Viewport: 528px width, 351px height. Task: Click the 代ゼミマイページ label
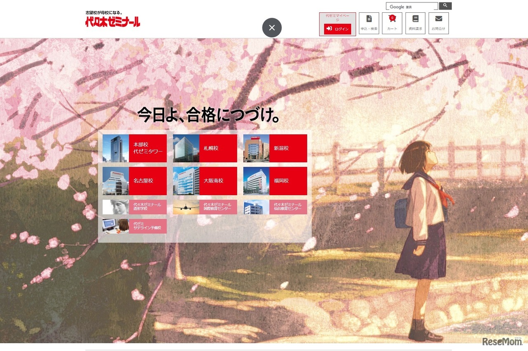pyautogui.click(x=337, y=17)
